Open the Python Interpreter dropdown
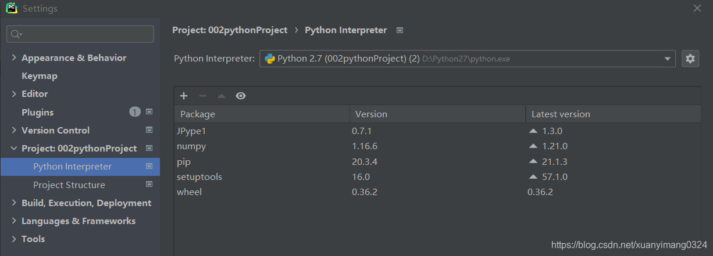The width and height of the screenshot is (713, 256). [x=667, y=59]
